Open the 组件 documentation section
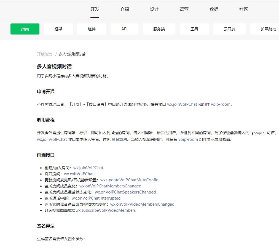Screen dimensions: 279x249 92,29
